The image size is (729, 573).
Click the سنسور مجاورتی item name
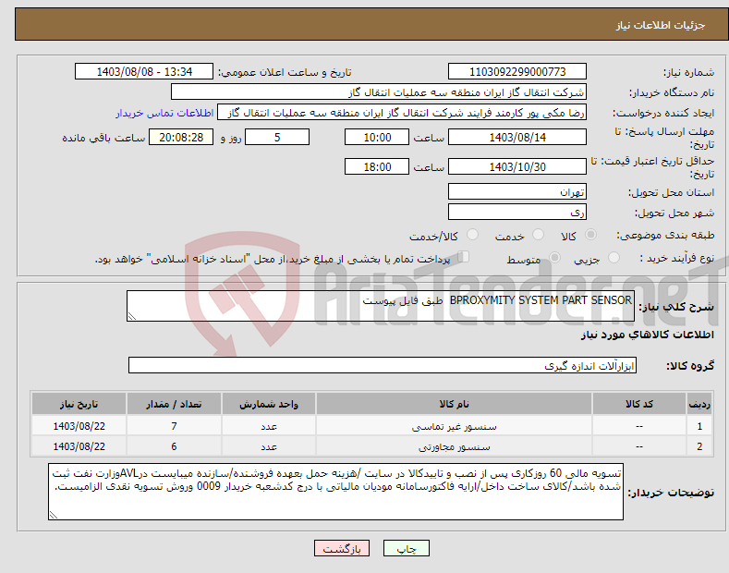(454, 446)
